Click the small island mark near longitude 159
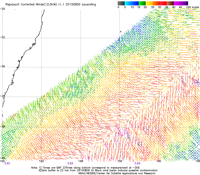This screenshot has height=175, width=200. tap(121, 31)
